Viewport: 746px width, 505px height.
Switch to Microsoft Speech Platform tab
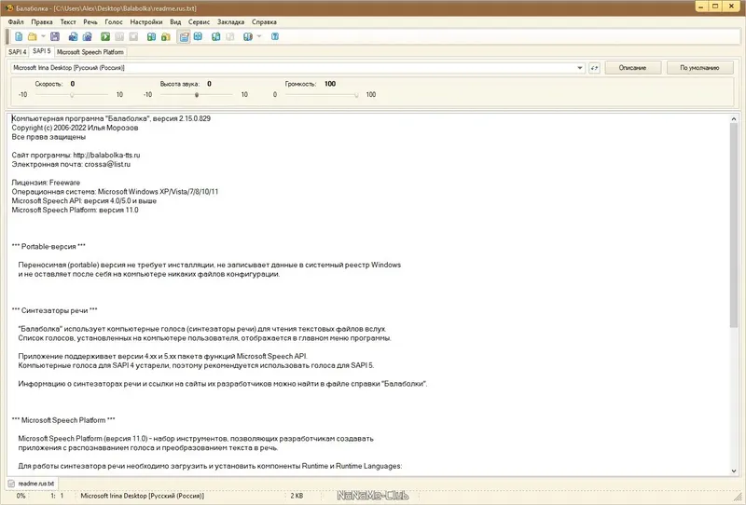(90, 52)
